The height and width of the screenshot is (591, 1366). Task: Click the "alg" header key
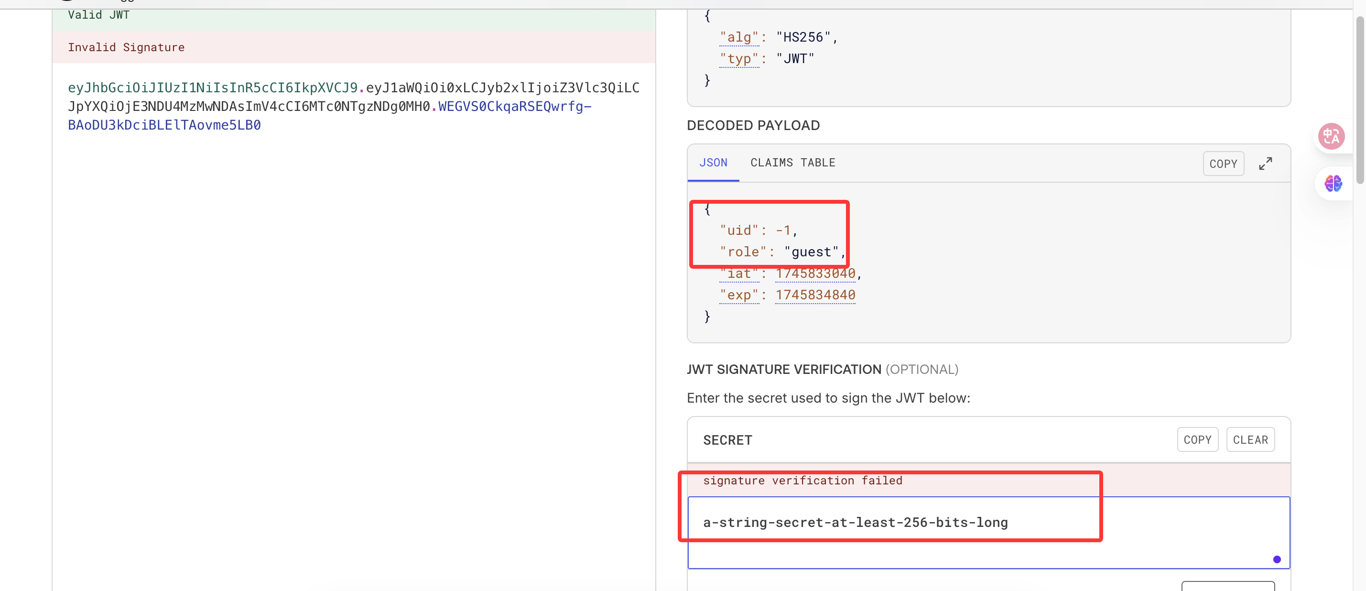pyautogui.click(x=739, y=37)
